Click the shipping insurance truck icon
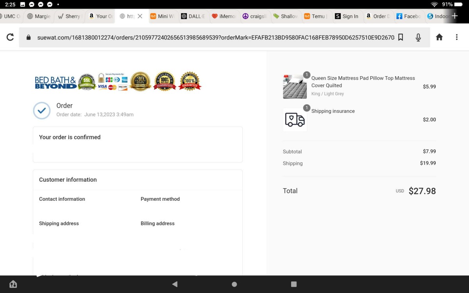 [295, 120]
